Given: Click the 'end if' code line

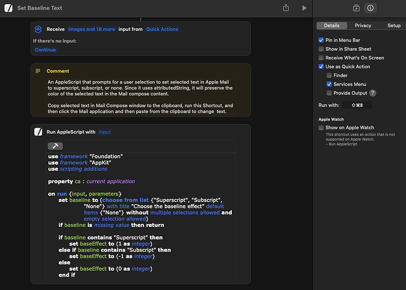Looking at the screenshot, I should coord(67,275).
